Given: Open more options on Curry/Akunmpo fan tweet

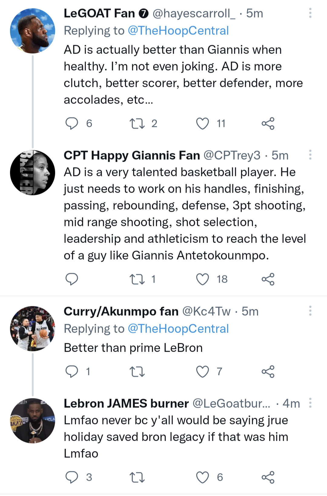Looking at the screenshot, I should click(x=310, y=311).
